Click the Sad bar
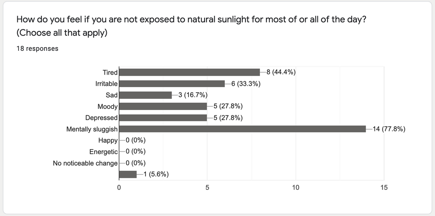The width and height of the screenshot is (435, 216). pos(145,95)
